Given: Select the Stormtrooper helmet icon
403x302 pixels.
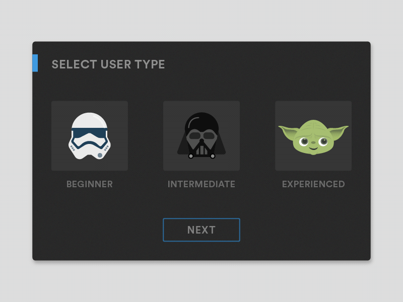Looking at the screenshot, I should (90, 136).
